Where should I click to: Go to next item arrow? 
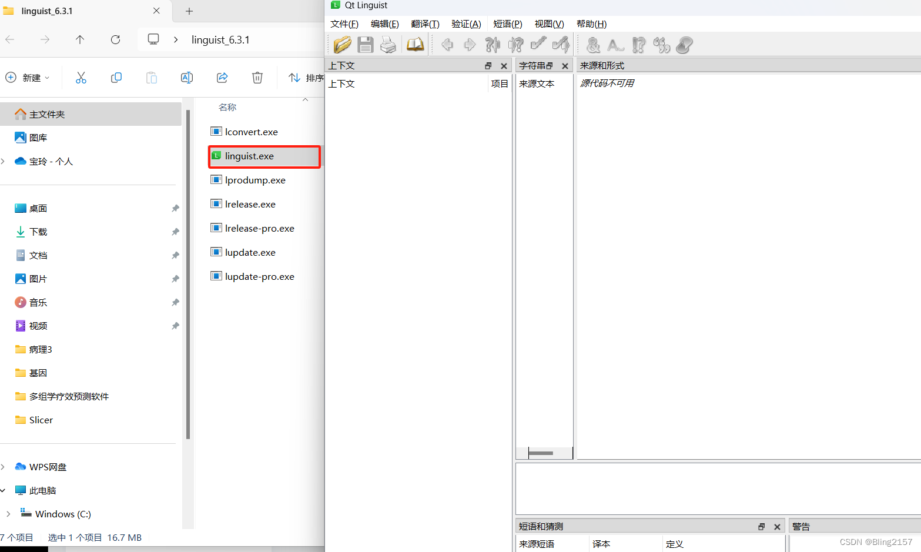click(x=470, y=45)
